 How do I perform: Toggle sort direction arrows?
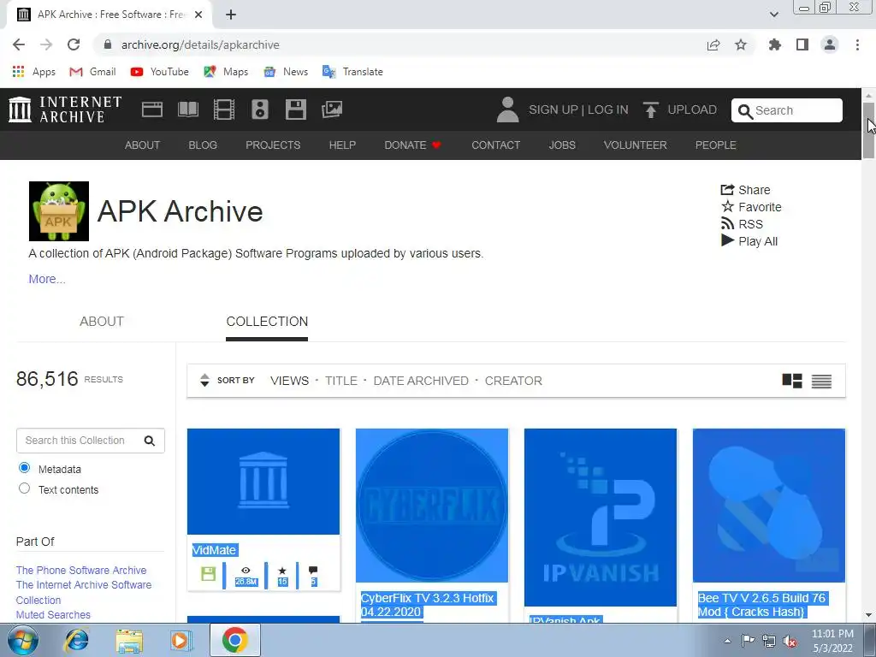[x=204, y=381]
